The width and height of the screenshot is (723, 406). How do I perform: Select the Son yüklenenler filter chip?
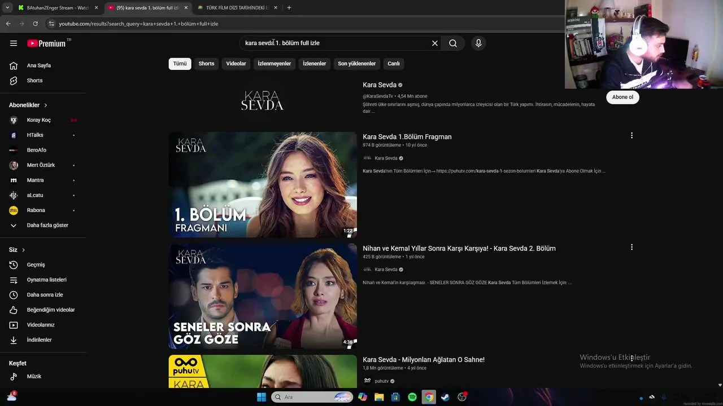click(x=356, y=64)
